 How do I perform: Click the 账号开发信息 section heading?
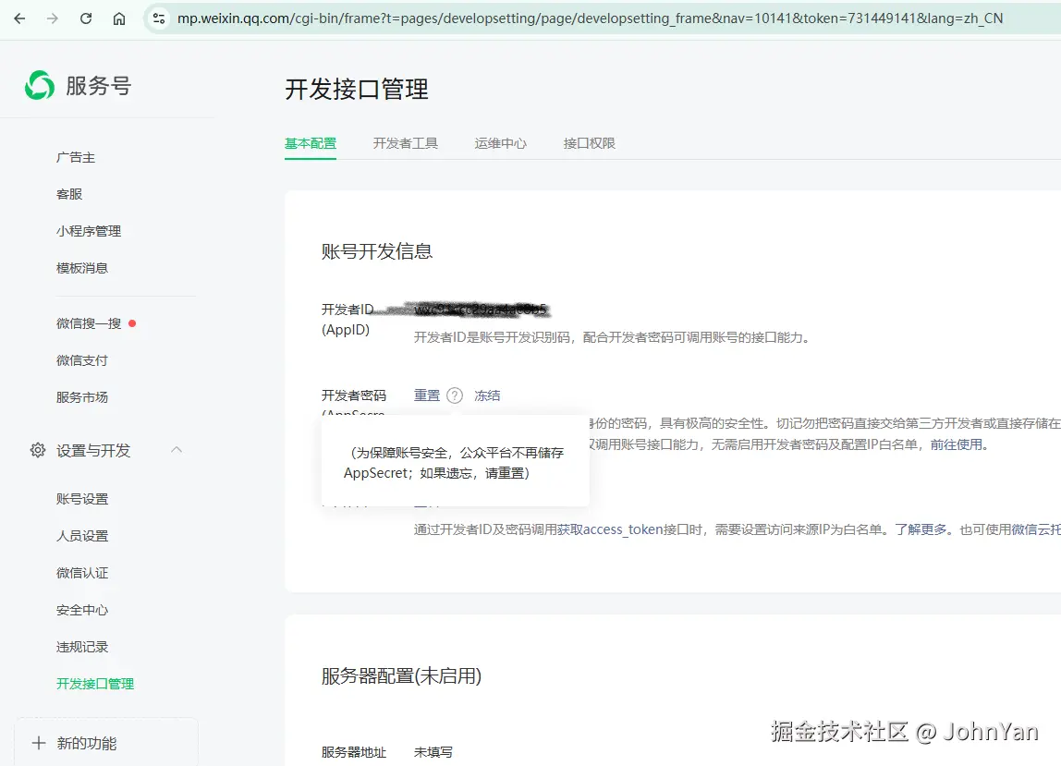377,251
